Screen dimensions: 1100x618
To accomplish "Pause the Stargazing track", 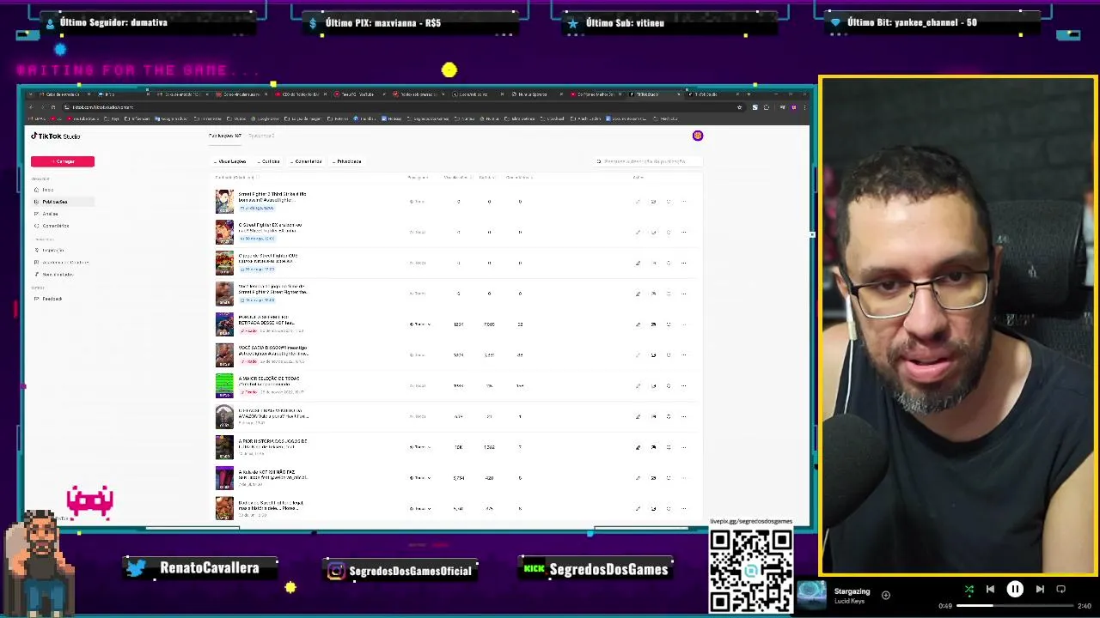I will coord(1015,590).
